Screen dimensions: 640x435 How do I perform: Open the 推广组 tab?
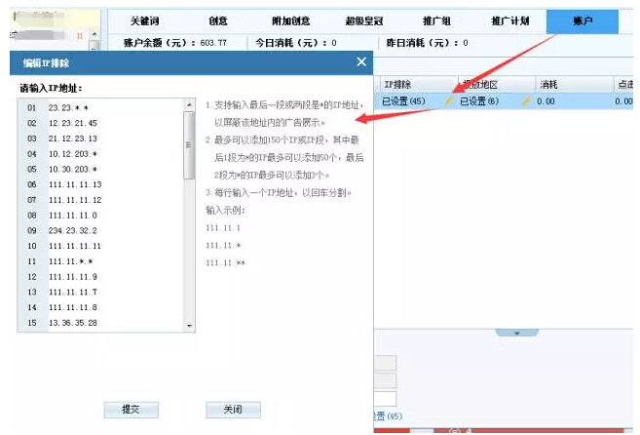click(x=436, y=21)
